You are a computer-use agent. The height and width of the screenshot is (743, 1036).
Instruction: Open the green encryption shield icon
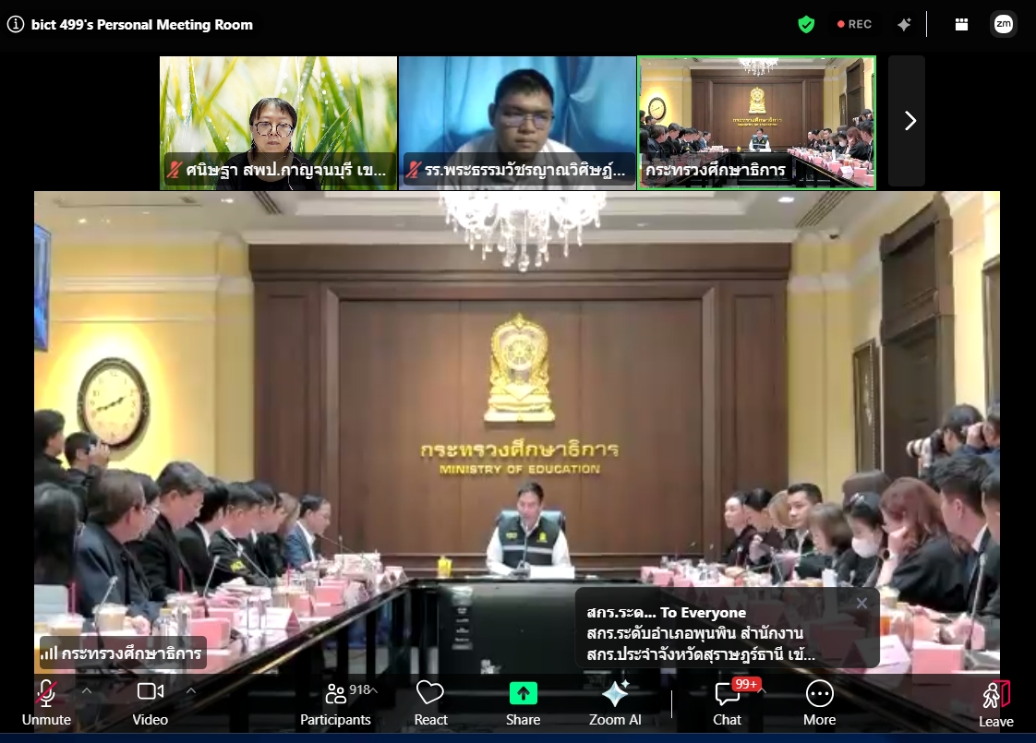click(806, 24)
